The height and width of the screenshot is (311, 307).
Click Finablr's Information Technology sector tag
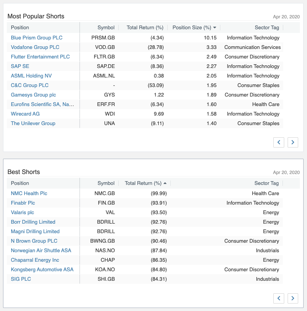[253, 203]
